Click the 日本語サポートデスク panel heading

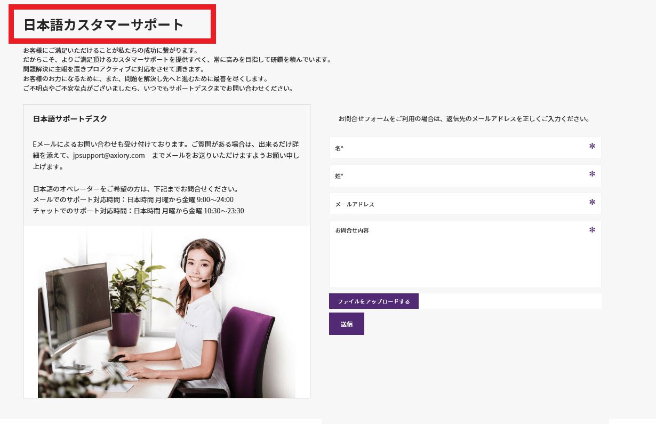[x=70, y=119]
